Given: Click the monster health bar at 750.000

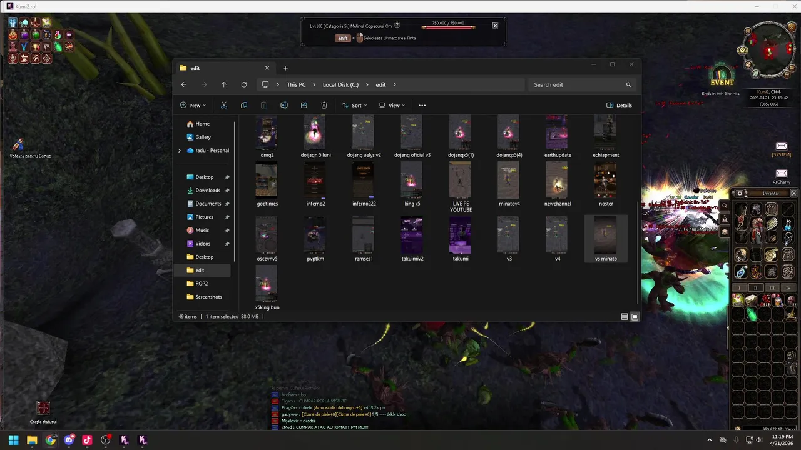Looking at the screenshot, I should coord(448,27).
